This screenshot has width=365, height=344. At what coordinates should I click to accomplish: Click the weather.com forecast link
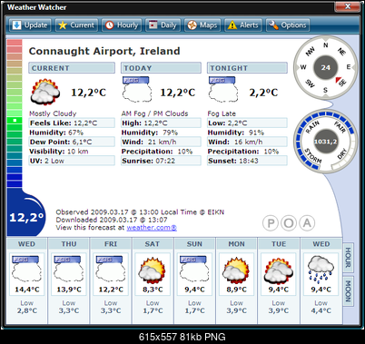pyautogui.click(x=152, y=228)
